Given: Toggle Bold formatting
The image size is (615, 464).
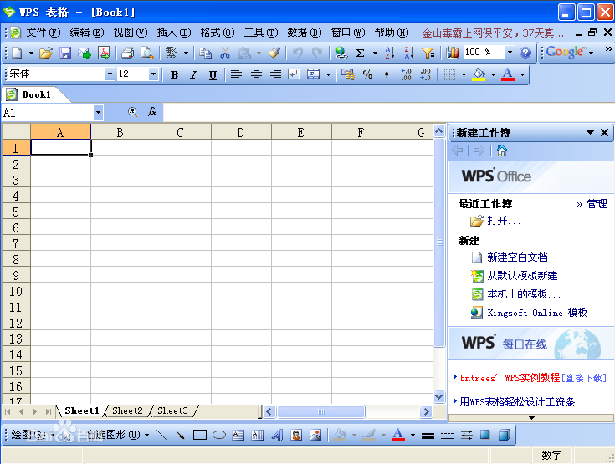Looking at the screenshot, I should pyautogui.click(x=175, y=75).
